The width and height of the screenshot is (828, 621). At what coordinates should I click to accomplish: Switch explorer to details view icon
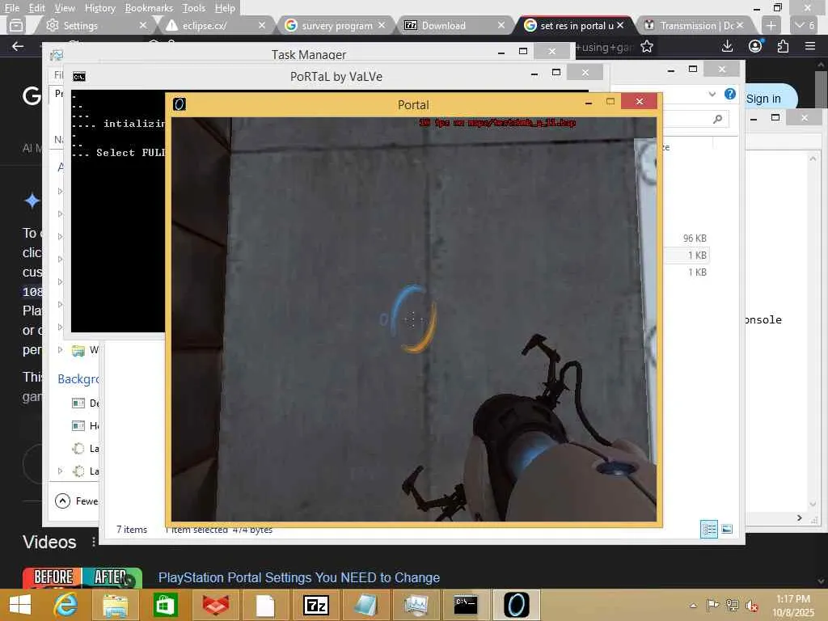[x=708, y=529]
